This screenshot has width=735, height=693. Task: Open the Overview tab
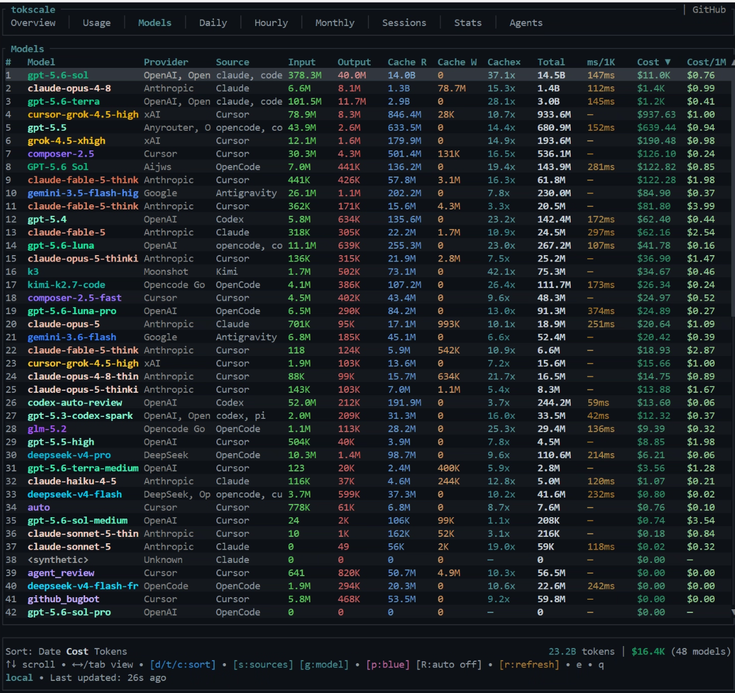pos(33,23)
